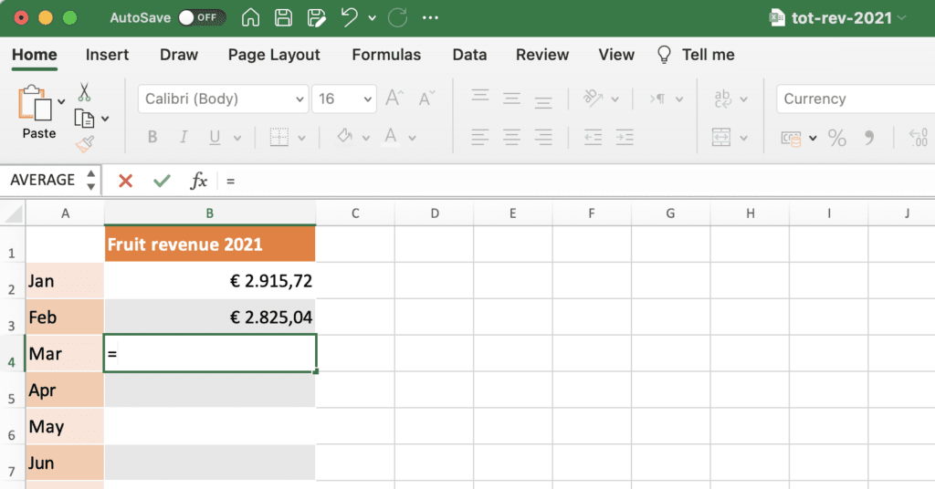The image size is (935, 489).
Task: Click the Cut scissors icon
Action: tap(84, 92)
